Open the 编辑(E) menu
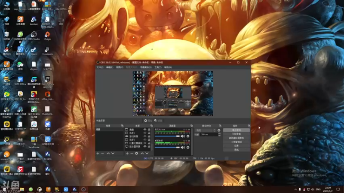The height and width of the screenshot is (193, 344). point(110,67)
